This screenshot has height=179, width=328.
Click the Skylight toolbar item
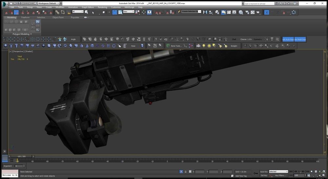click(234, 46)
